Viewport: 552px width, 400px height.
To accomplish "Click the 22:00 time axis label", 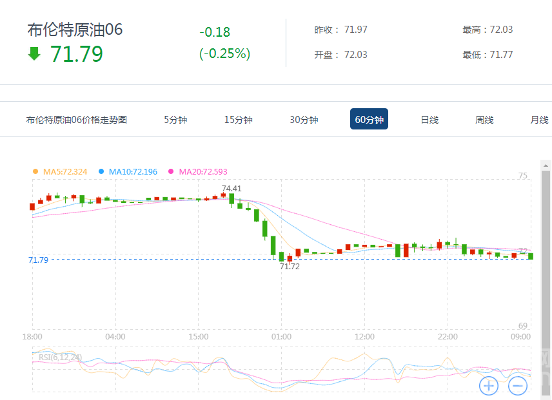I will point(448,336).
